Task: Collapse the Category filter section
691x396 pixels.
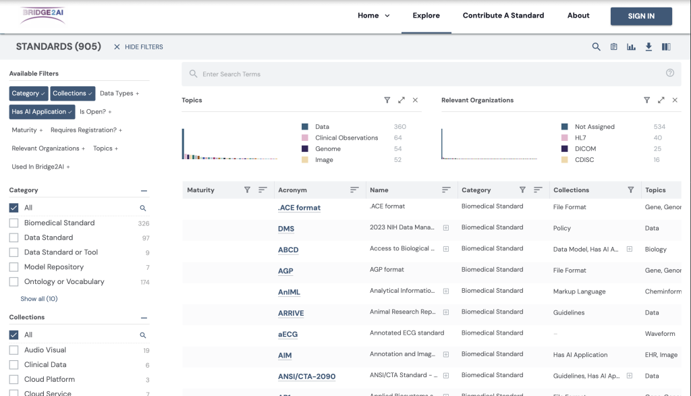Action: (x=144, y=191)
